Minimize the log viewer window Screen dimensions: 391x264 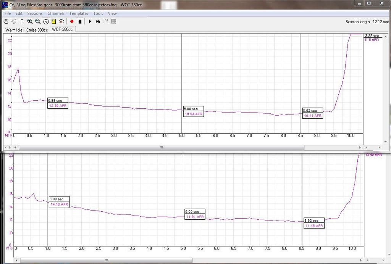pos(359,3)
